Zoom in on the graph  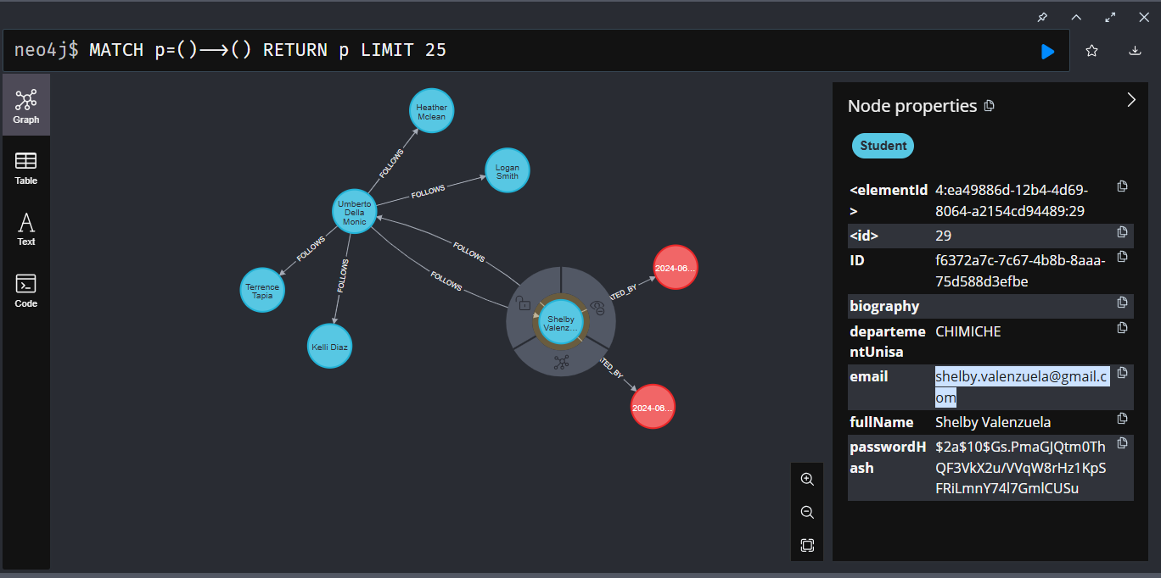[807, 479]
